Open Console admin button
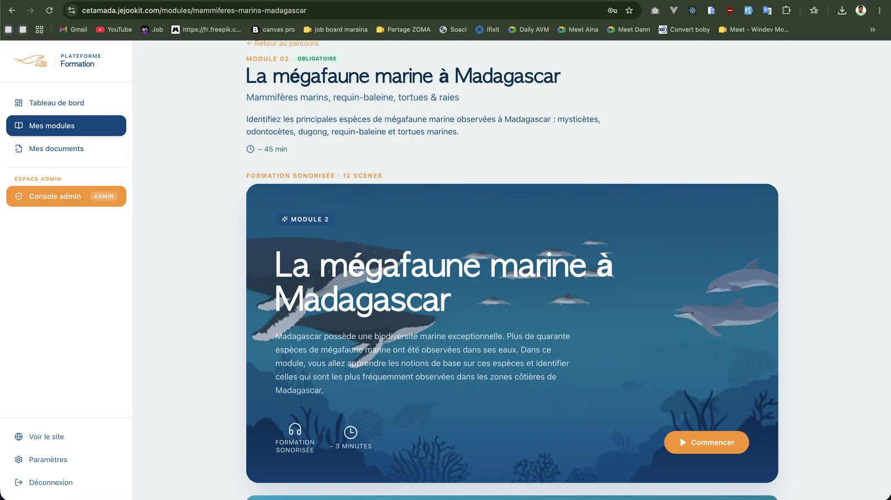 [x=66, y=197]
